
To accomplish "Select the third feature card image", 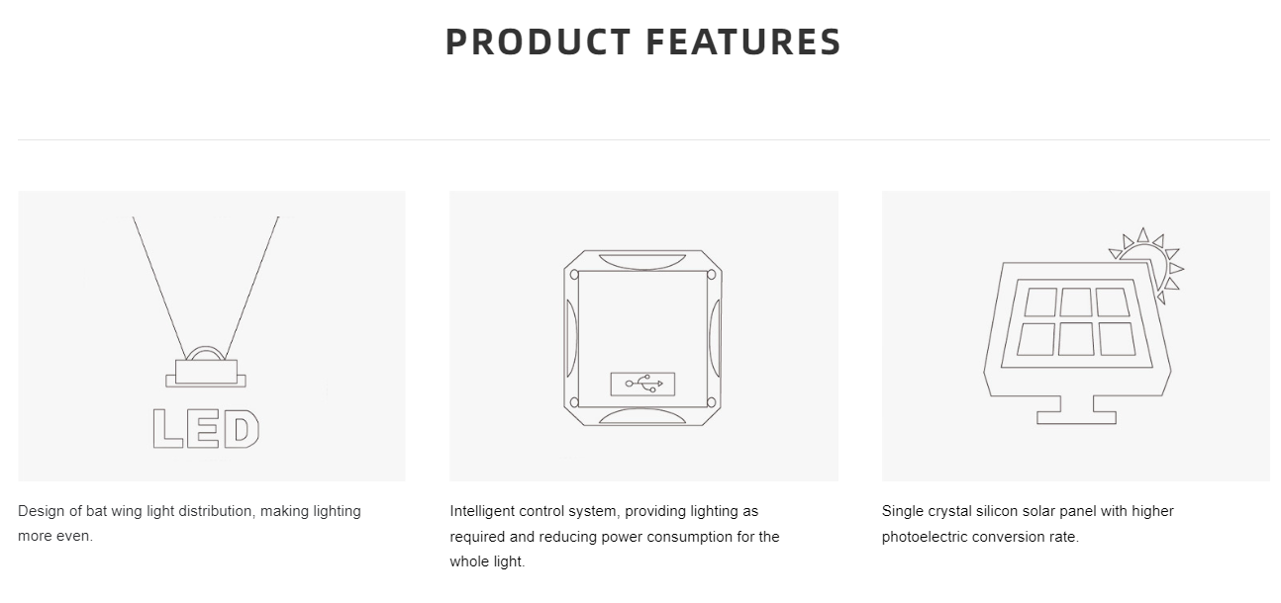I will pyautogui.click(x=1076, y=336).
